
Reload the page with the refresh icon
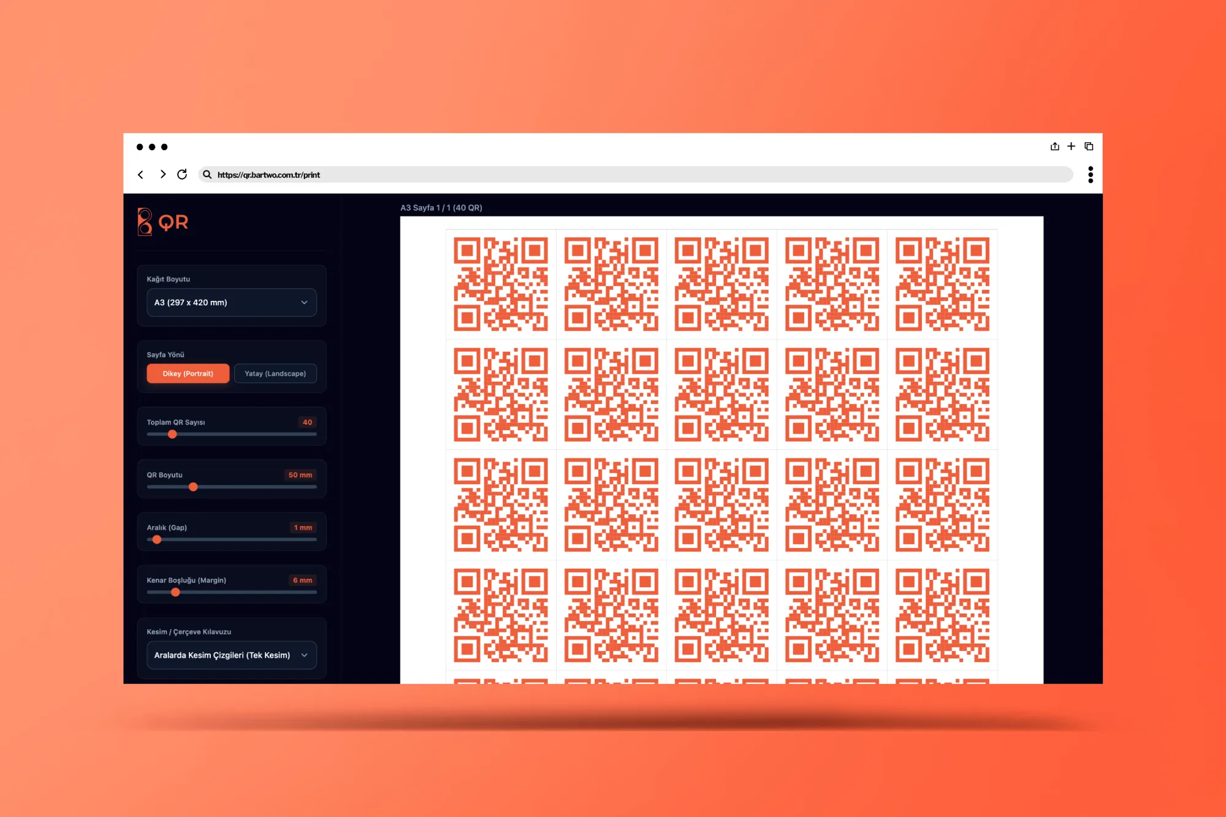point(182,174)
